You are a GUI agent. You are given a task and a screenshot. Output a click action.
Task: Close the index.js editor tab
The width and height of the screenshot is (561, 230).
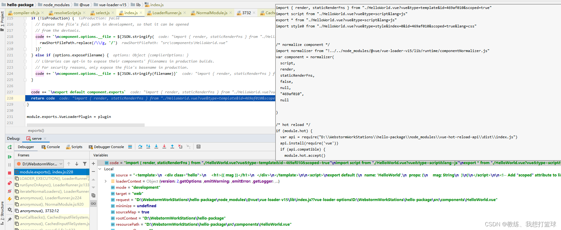[141, 13]
